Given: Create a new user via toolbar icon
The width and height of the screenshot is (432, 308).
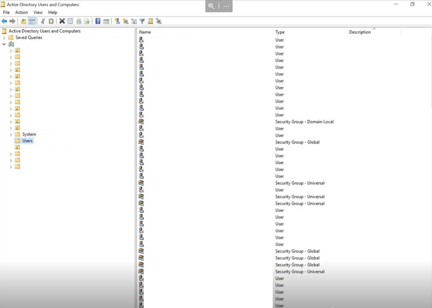Looking at the screenshot, I should 117,21.
